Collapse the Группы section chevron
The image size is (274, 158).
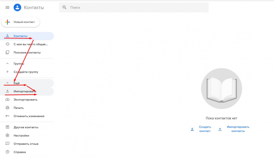pos(7,64)
